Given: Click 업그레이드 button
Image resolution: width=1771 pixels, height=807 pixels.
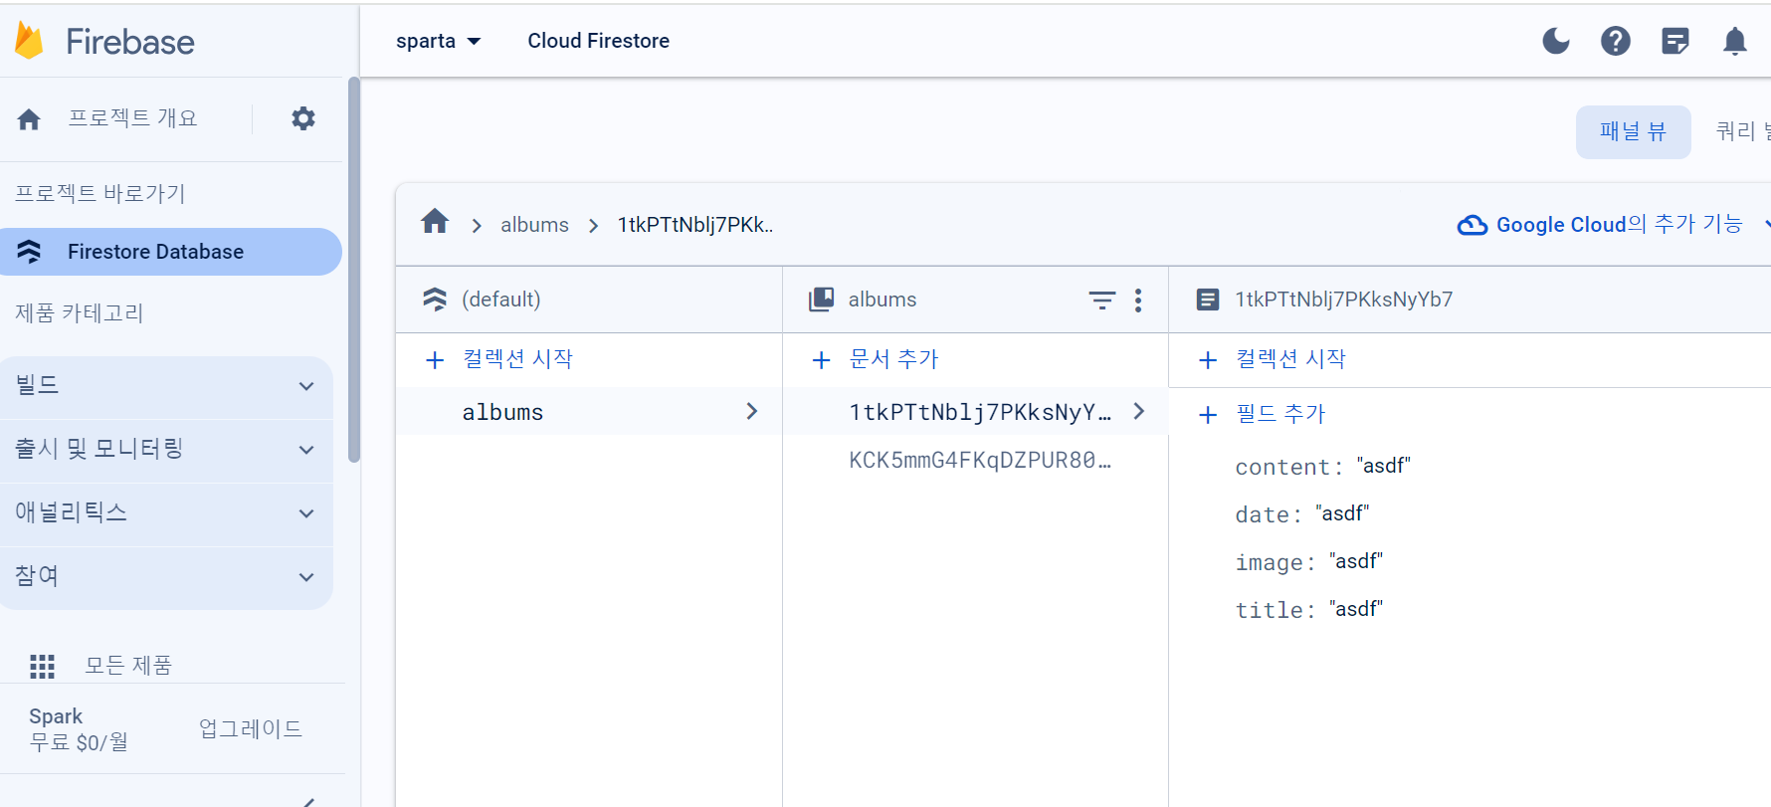Looking at the screenshot, I should pyautogui.click(x=251, y=728).
